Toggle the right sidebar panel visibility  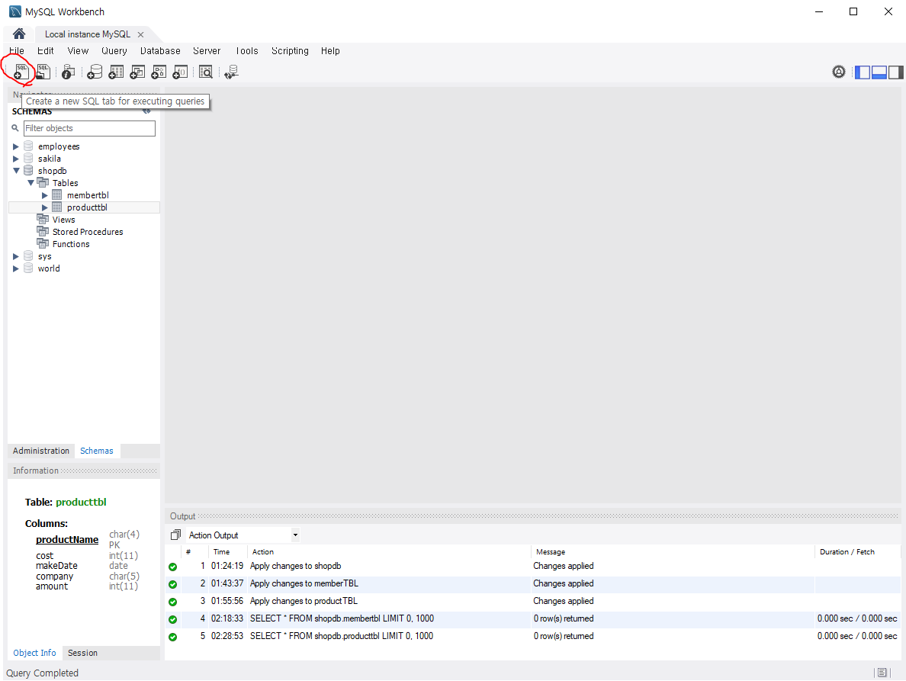pyautogui.click(x=895, y=72)
